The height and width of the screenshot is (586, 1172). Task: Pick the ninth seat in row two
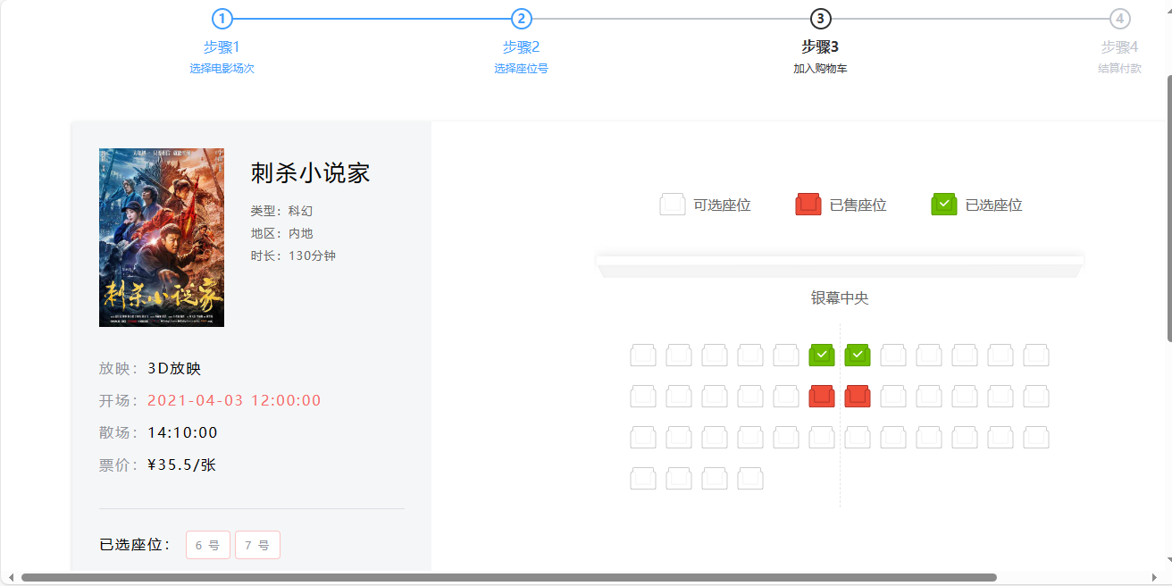tap(929, 397)
